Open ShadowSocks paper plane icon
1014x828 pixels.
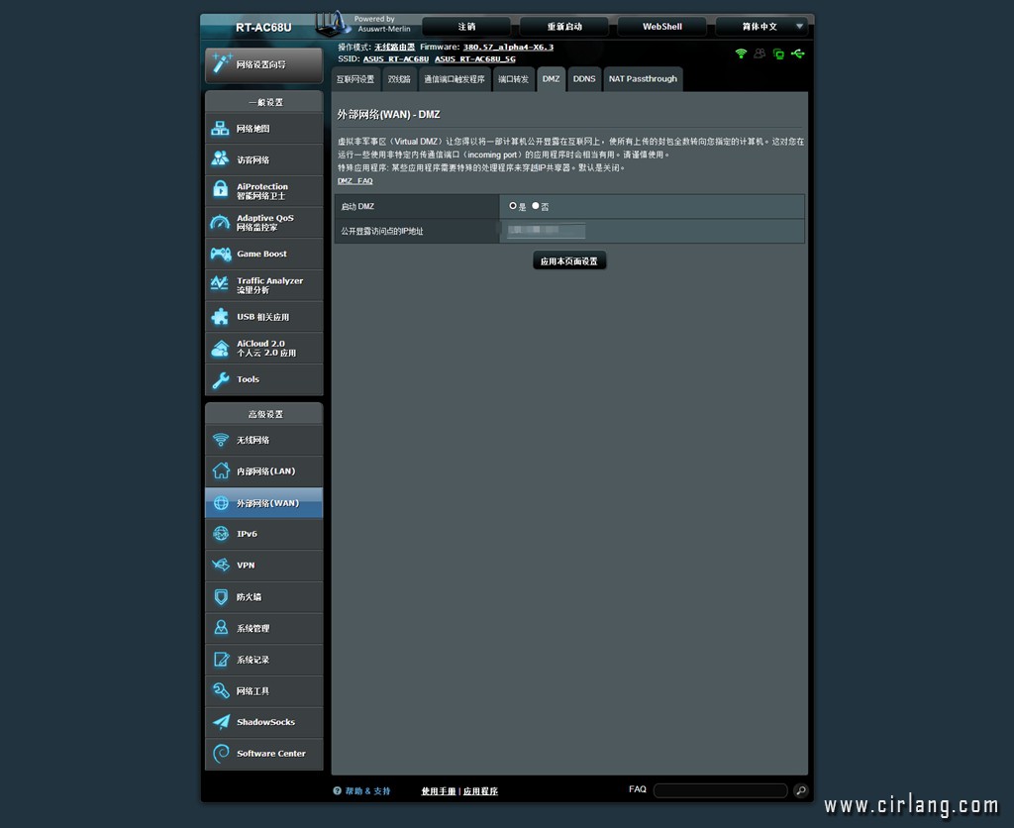click(220, 722)
